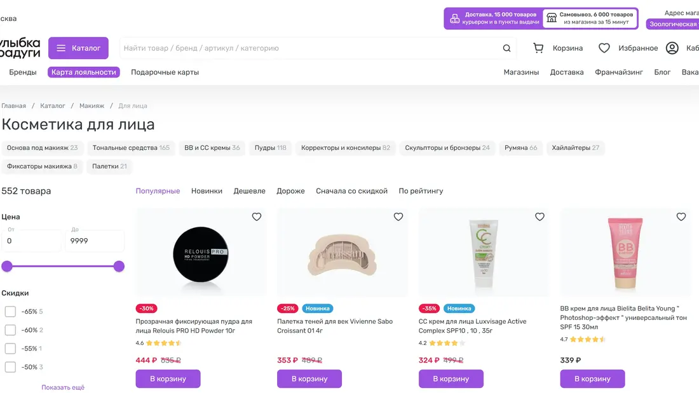699x393 pixels.
Task: Check the -60% discount filter
Action: [11, 330]
